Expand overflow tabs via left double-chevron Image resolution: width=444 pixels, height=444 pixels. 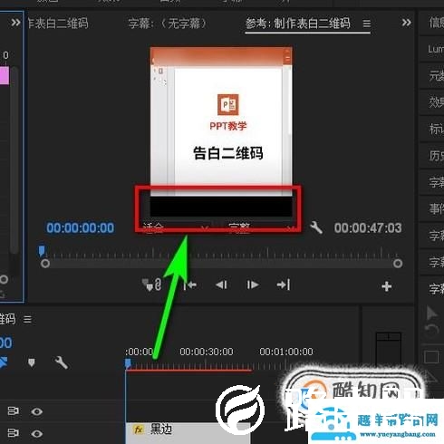[15, 23]
